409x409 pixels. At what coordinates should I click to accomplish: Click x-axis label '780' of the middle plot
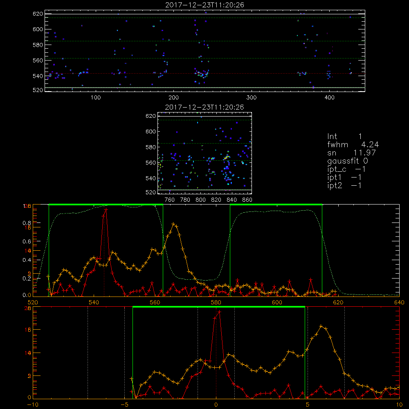(x=185, y=200)
